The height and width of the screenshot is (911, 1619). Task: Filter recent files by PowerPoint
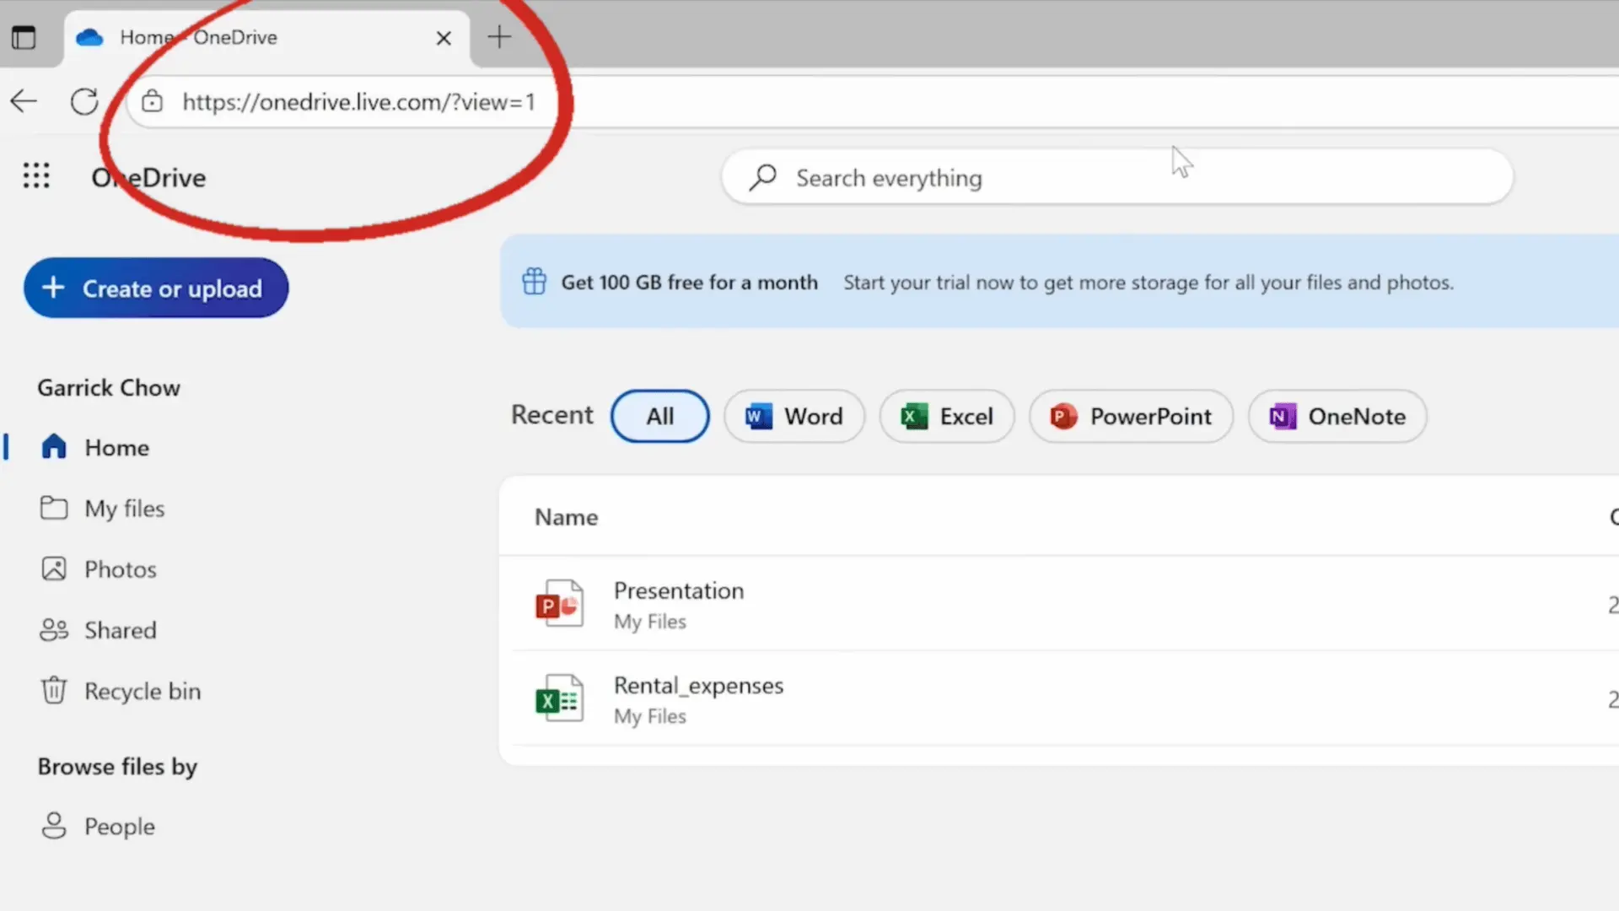(x=1131, y=416)
